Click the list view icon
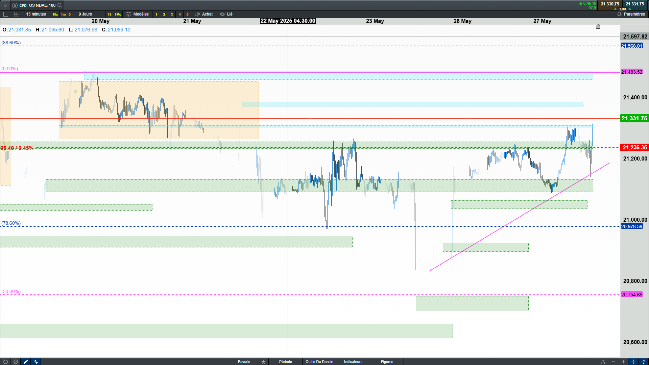649x365 pixels. (5, 14)
